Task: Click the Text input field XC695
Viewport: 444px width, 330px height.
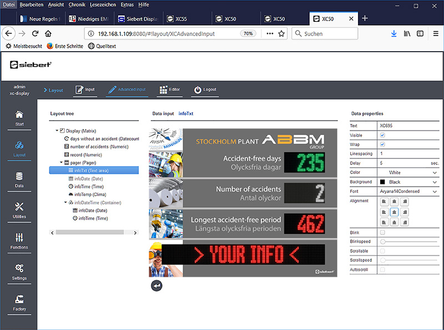Action: click(x=408, y=126)
